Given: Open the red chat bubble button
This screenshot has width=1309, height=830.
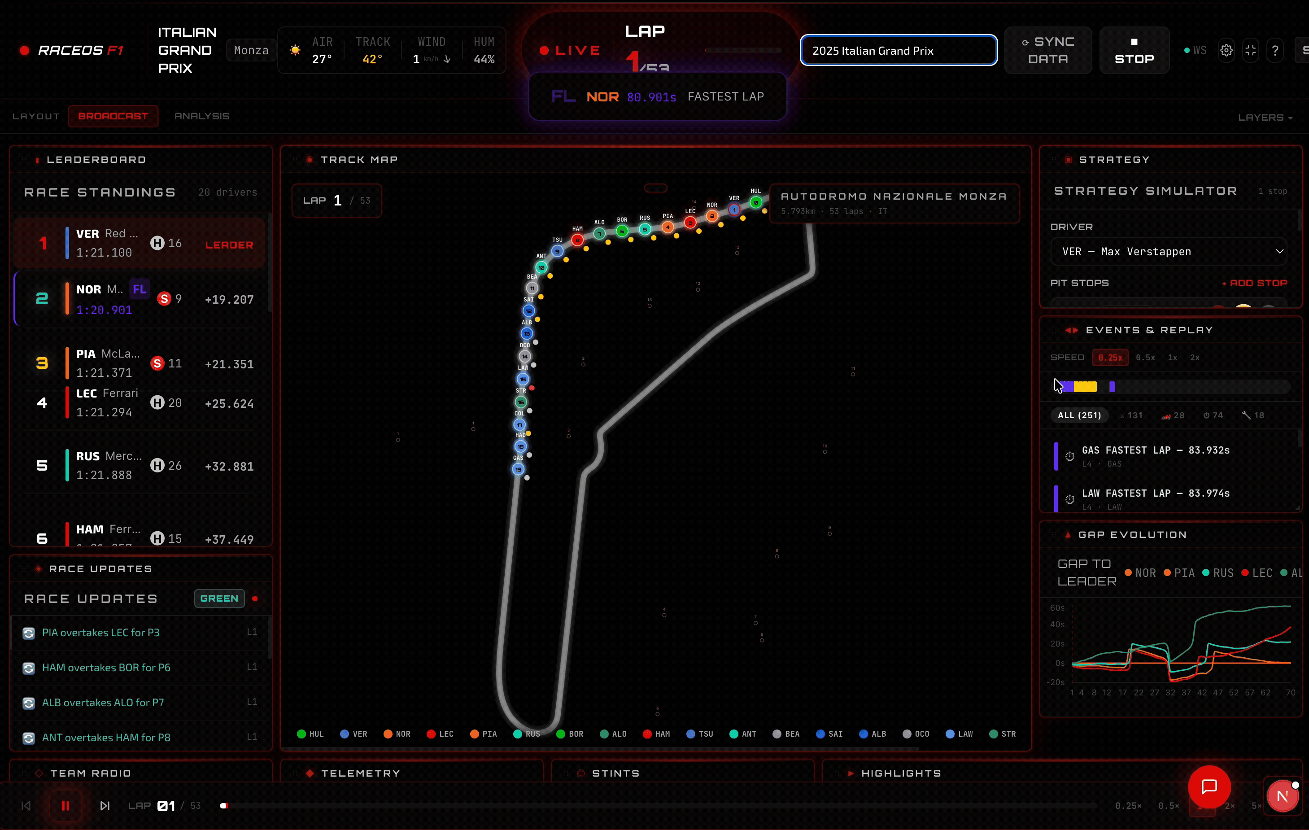Looking at the screenshot, I should pos(1209,786).
